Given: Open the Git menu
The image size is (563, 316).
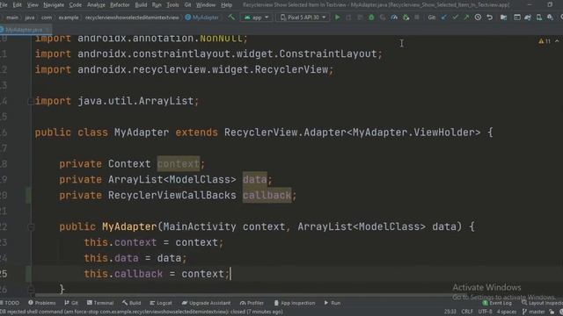Looking at the screenshot, I should 187,5.
